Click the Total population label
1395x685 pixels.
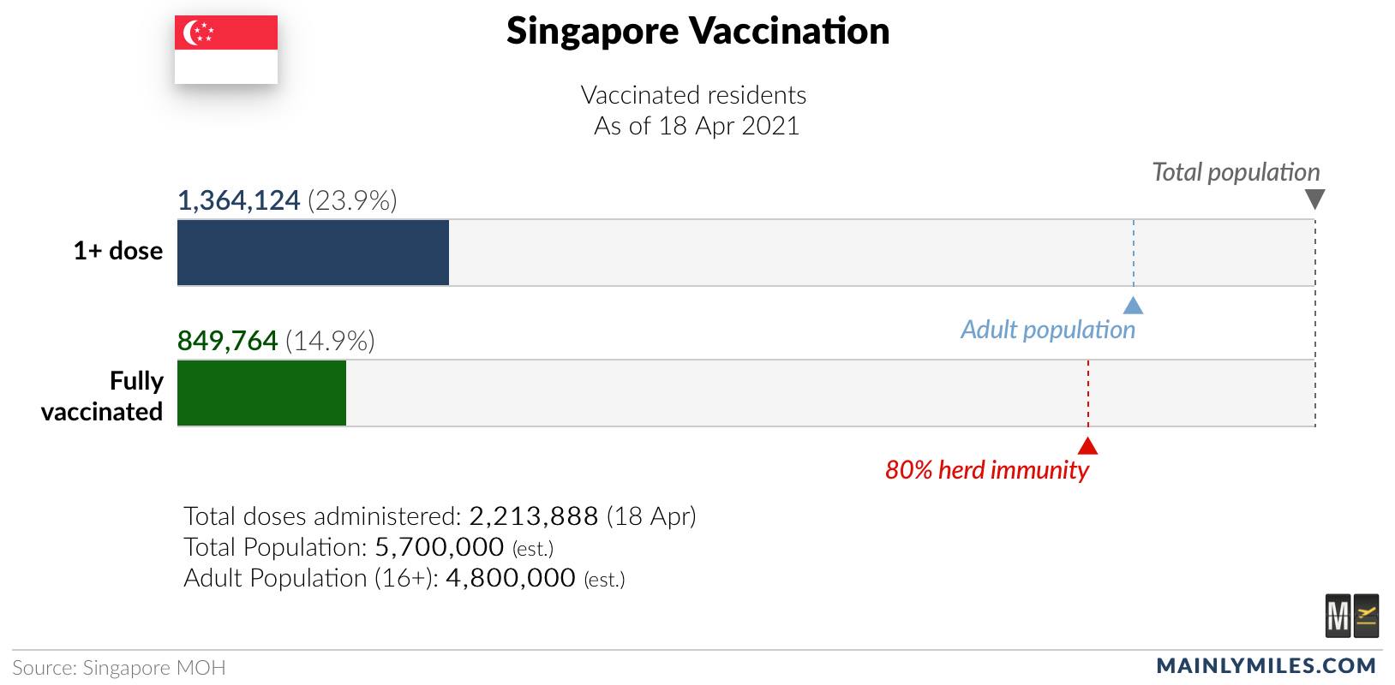pyautogui.click(x=1236, y=172)
